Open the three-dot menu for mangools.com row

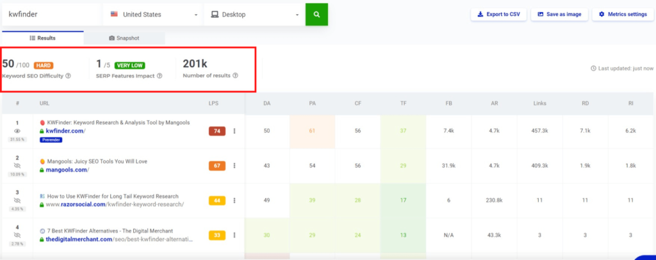coord(234,165)
